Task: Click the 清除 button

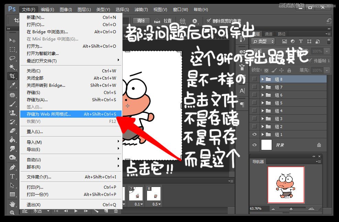Action: click(x=141, y=21)
